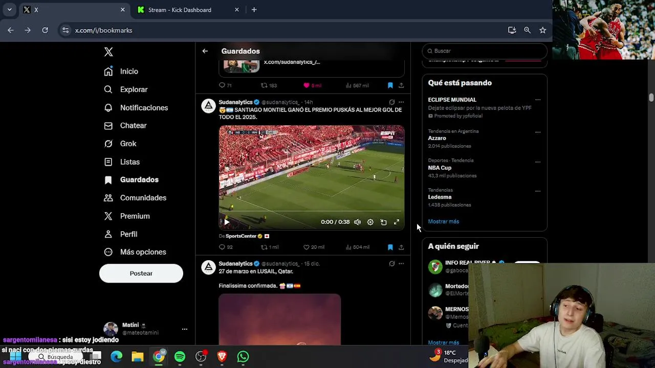Play the Santiago Montiel goal video
655x368 pixels.
pos(227,222)
